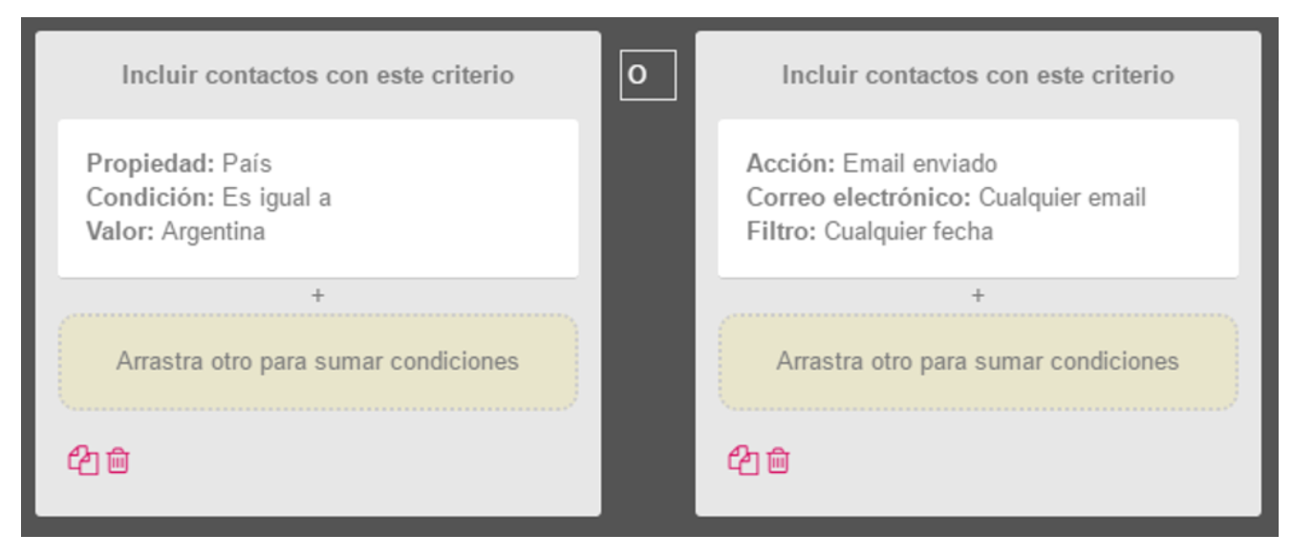Select the right Incluir contactos con este criterio heading
The height and width of the screenshot is (556, 1292).
[979, 75]
